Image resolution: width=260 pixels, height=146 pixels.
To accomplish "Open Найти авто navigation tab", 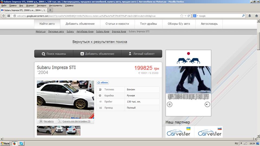I will 47,24.
